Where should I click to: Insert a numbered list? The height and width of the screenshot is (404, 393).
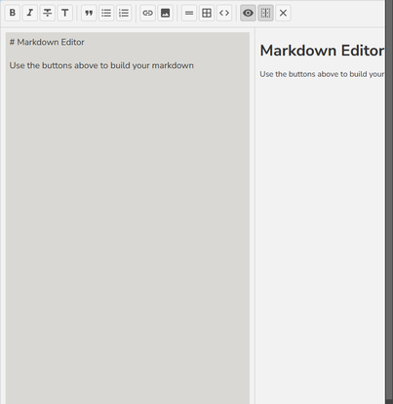pyautogui.click(x=124, y=13)
